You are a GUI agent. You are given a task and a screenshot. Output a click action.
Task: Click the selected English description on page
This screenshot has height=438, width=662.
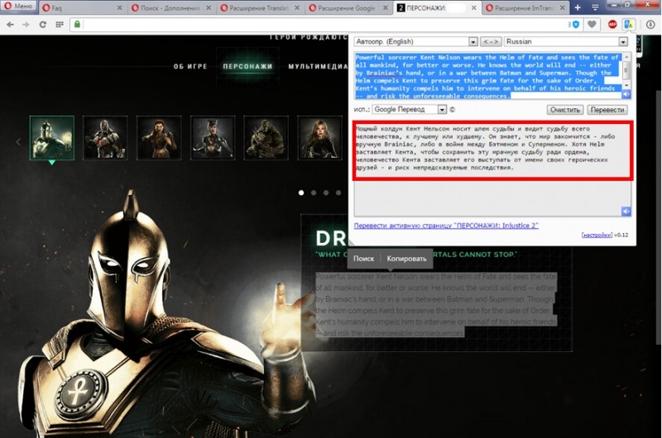[x=436, y=305]
